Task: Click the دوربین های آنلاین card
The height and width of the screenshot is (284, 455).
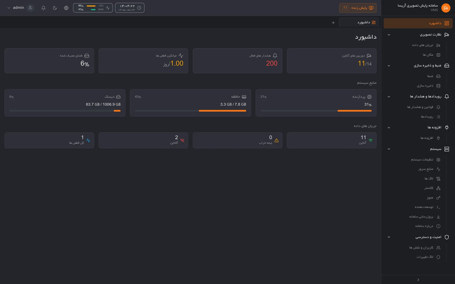Action: [331, 61]
